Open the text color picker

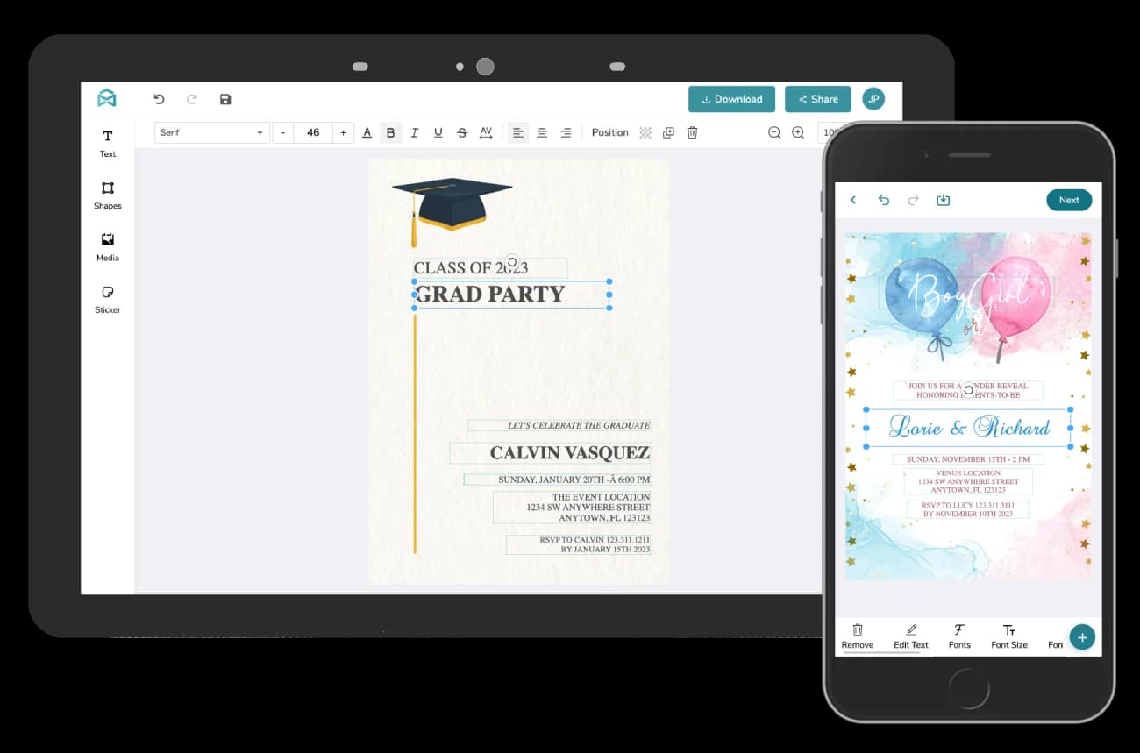pyautogui.click(x=367, y=132)
